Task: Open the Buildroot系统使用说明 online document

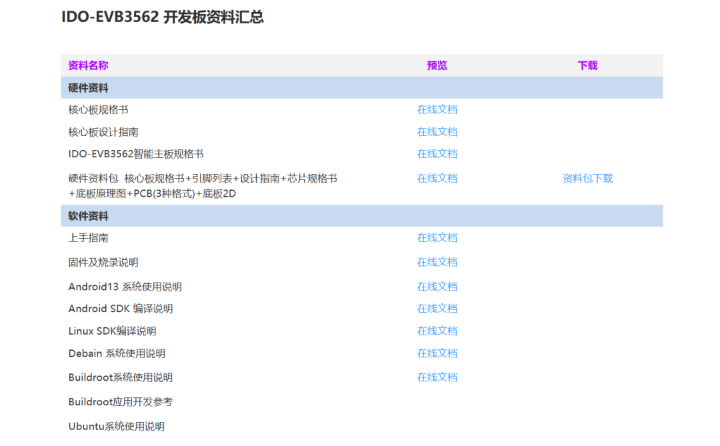Action: (437, 377)
